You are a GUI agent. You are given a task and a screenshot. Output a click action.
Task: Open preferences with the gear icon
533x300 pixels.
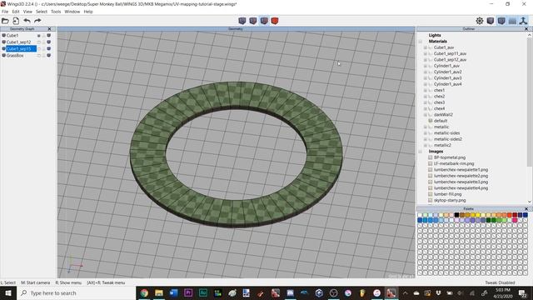480,21
